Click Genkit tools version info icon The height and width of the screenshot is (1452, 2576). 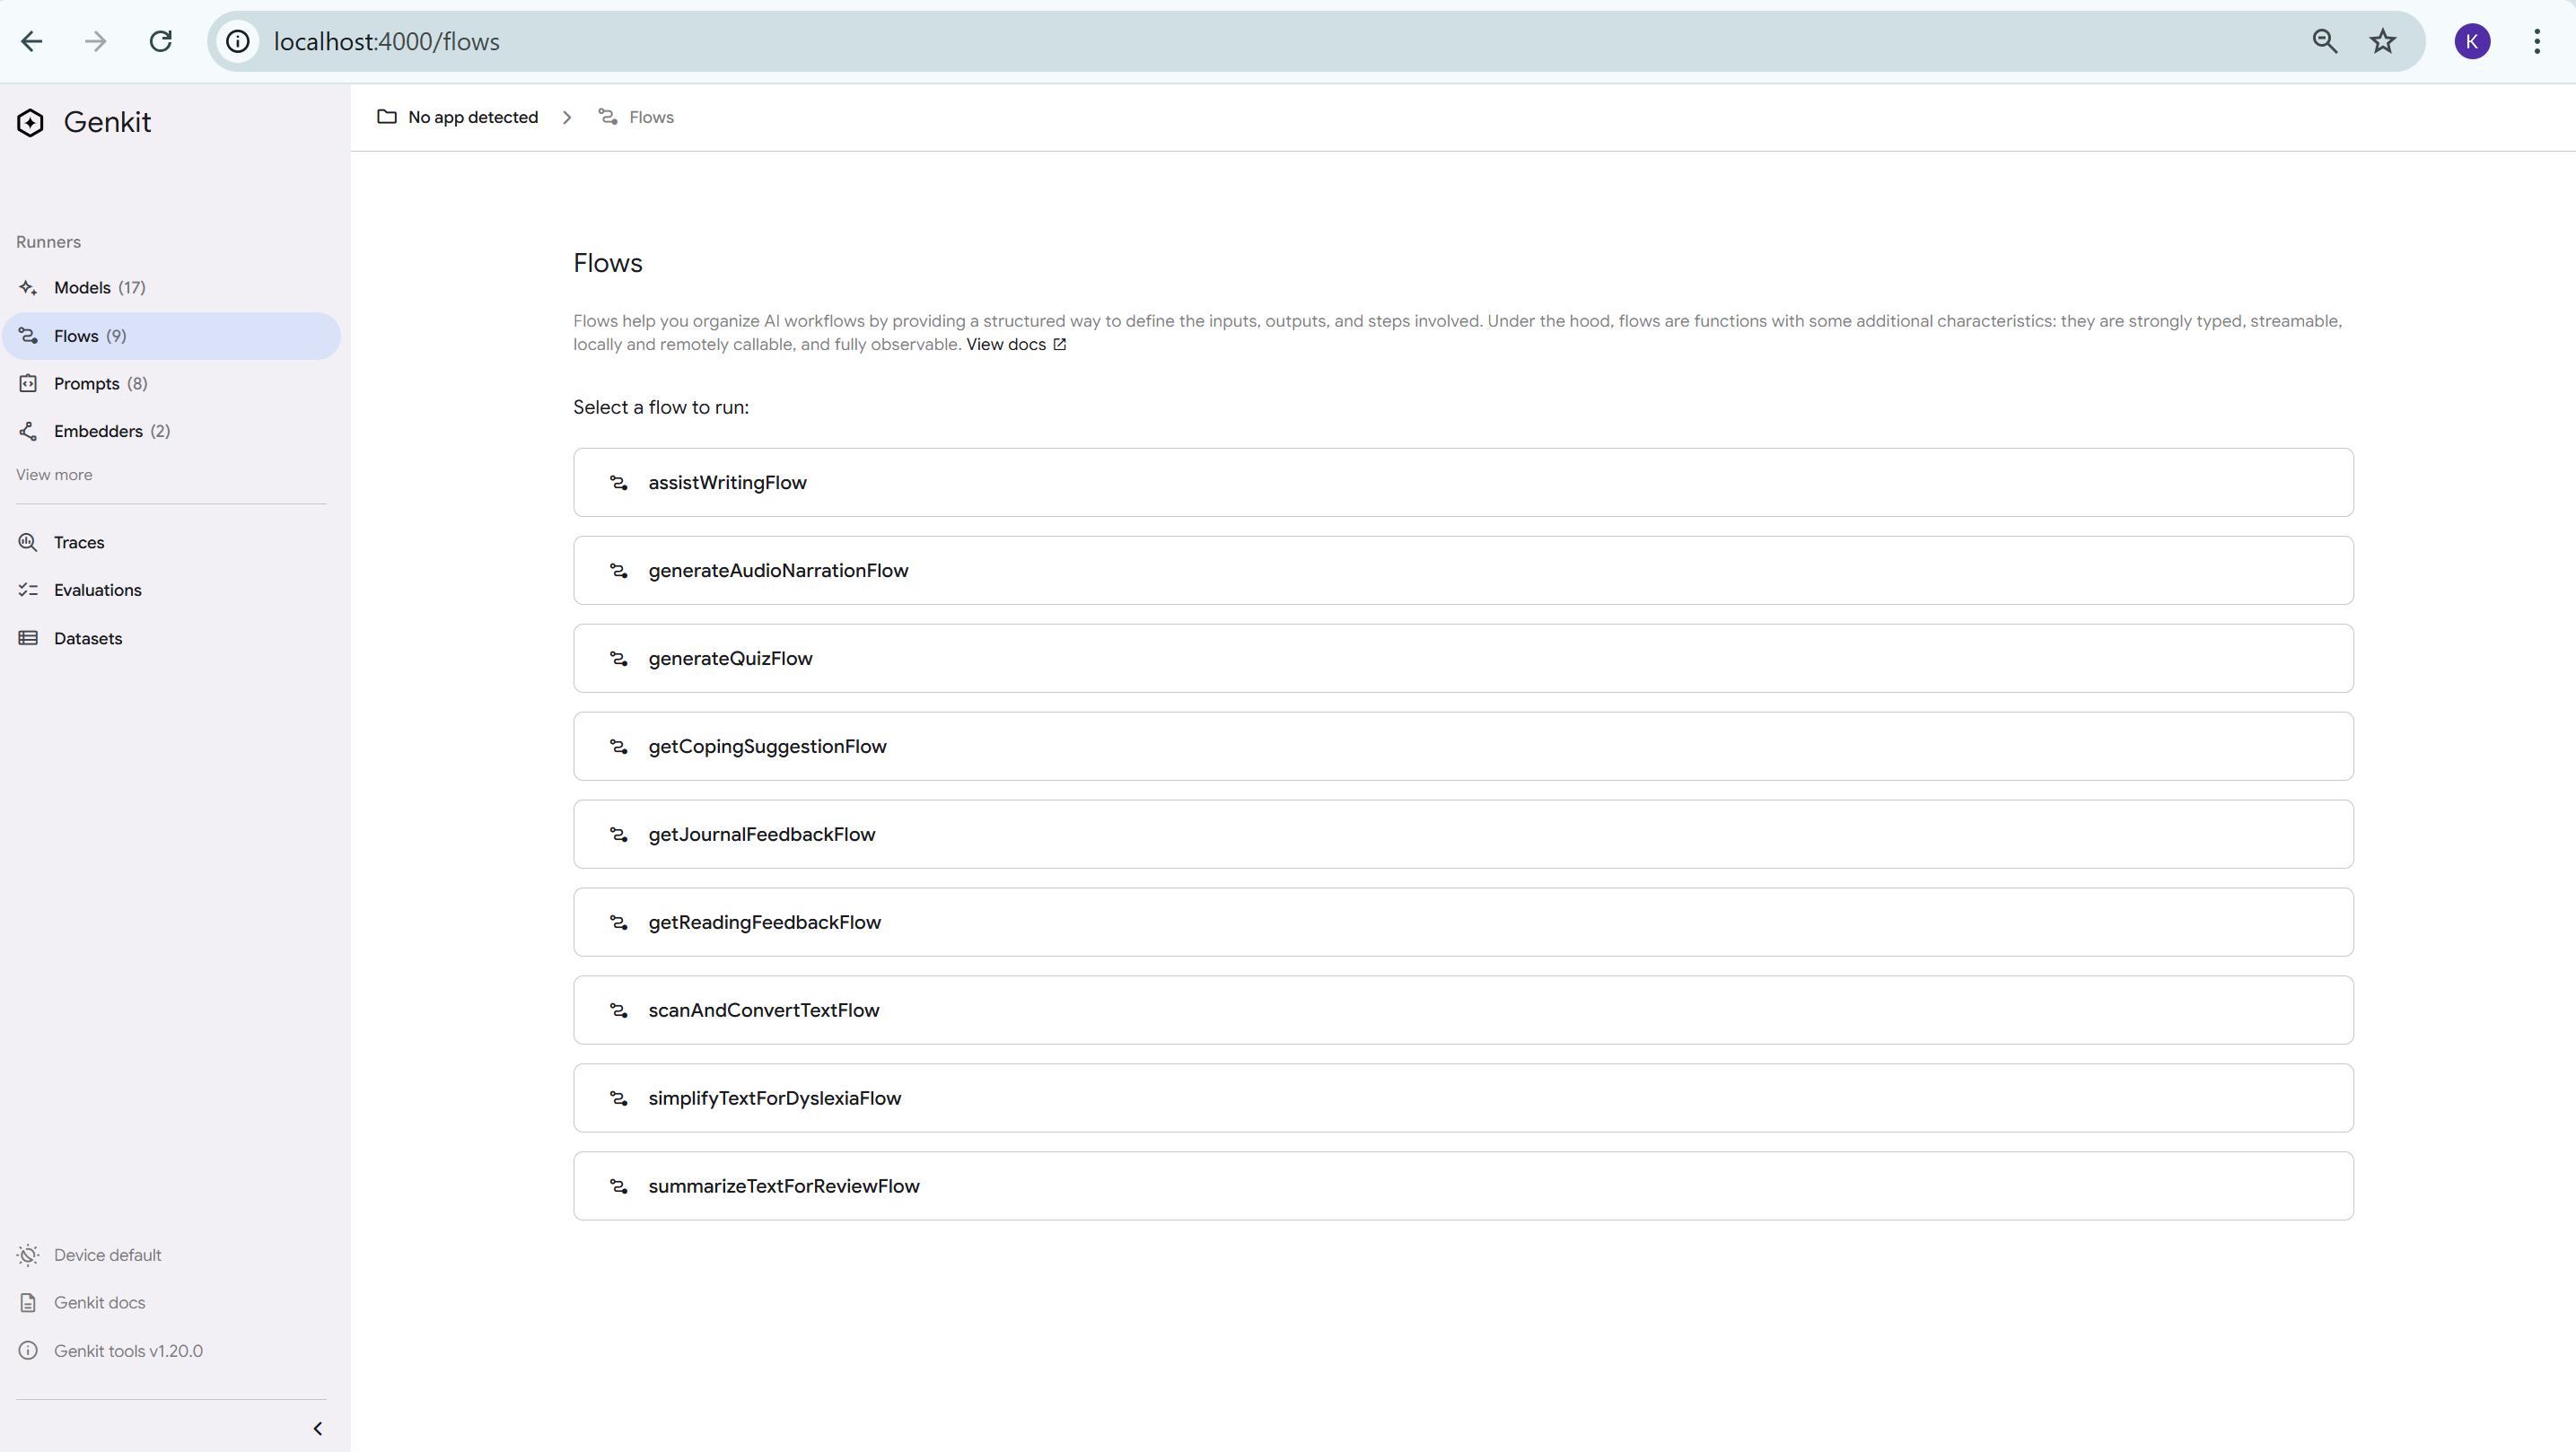tap(28, 1351)
